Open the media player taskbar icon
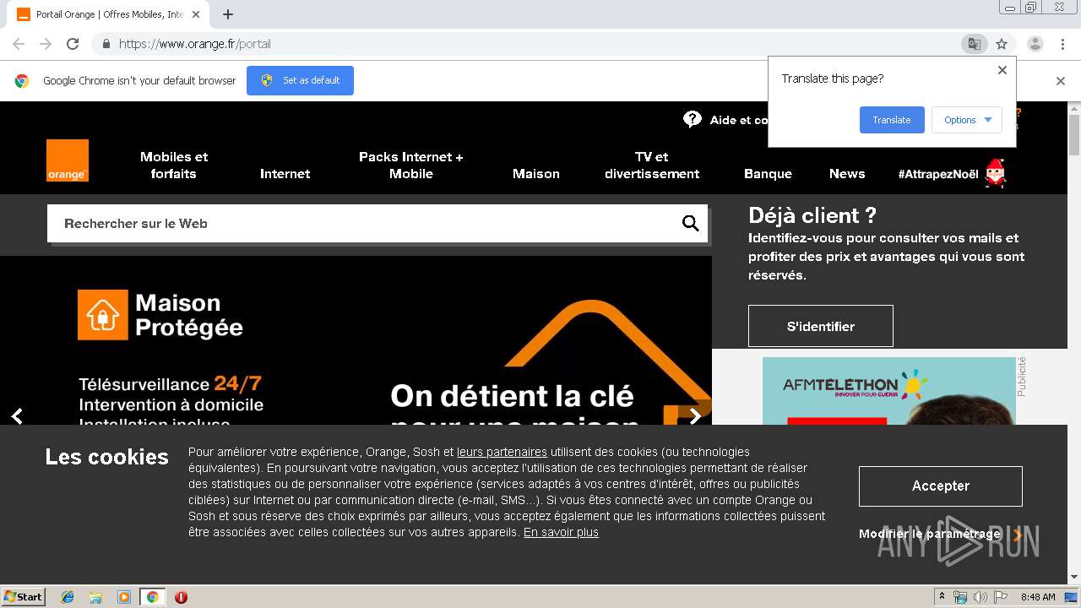Image resolution: width=1081 pixels, height=608 pixels. pyautogui.click(x=124, y=597)
